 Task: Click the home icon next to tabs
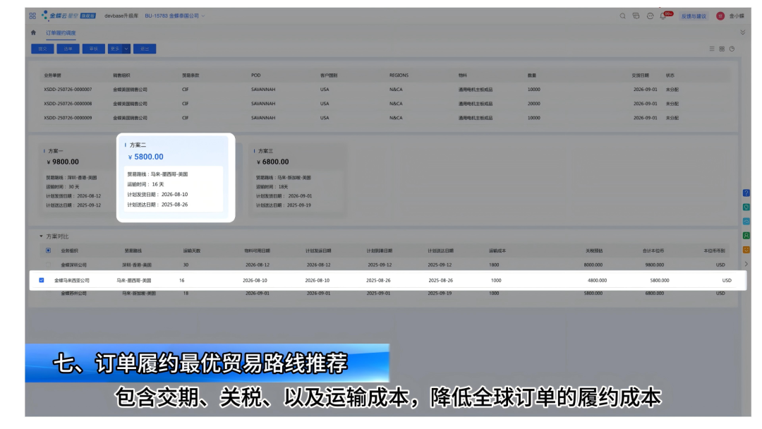coord(33,32)
